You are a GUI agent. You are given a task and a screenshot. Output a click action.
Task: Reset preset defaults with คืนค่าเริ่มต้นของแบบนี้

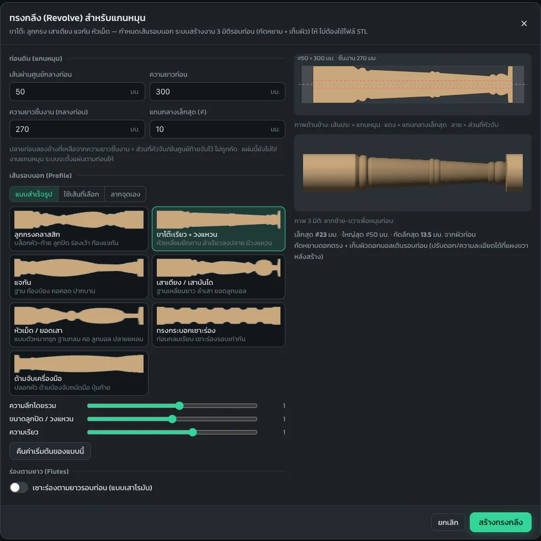click(50, 451)
